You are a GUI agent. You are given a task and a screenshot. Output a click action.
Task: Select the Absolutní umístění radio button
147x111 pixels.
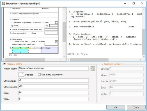[x=102, y=64]
